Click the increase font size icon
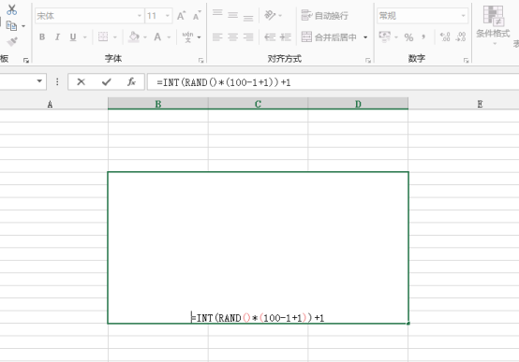This screenshot has width=519, height=362. click(181, 16)
